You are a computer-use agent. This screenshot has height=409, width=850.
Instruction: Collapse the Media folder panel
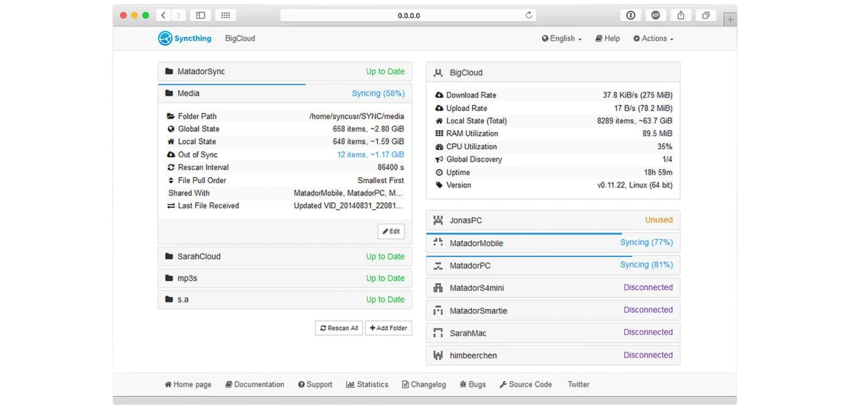click(x=284, y=93)
